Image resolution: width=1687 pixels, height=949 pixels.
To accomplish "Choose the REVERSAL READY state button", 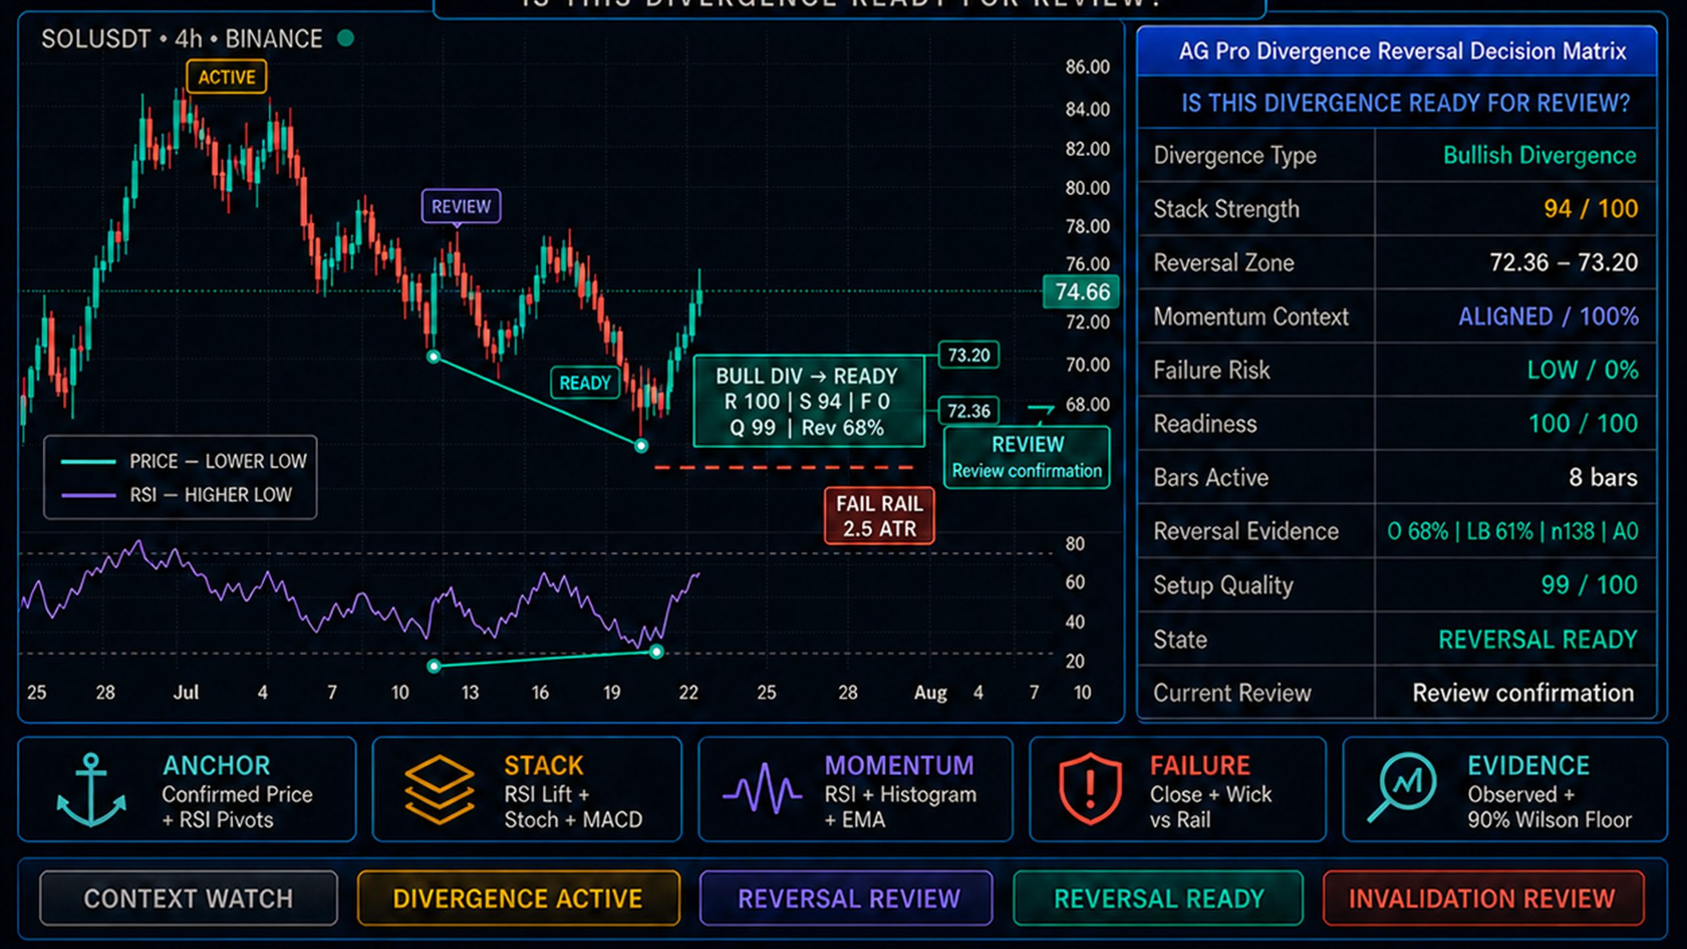I will point(1158,899).
